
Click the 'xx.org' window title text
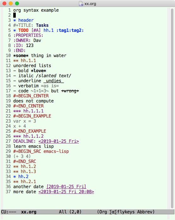coord(90,4)
